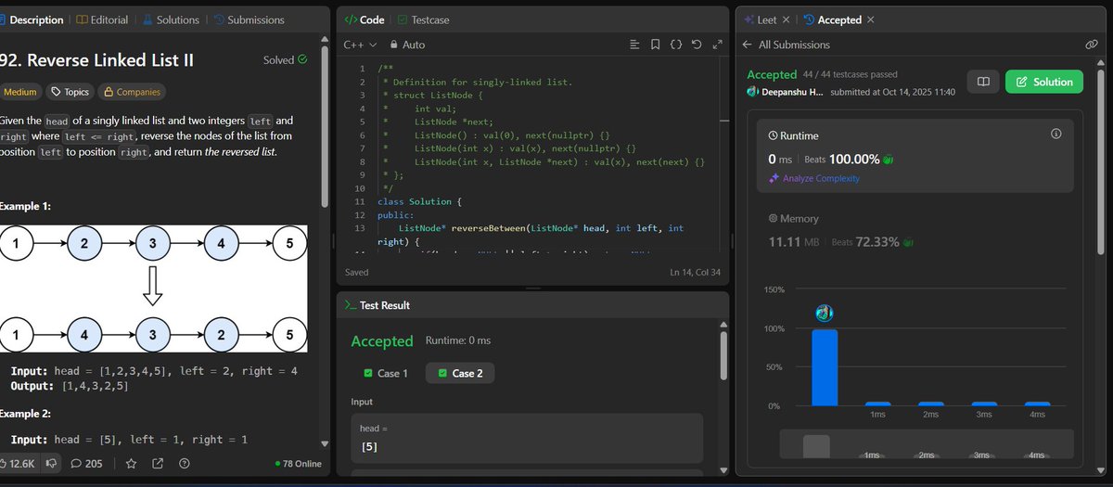Open the Submissions tab
This screenshot has width=1113, height=487.
(249, 19)
